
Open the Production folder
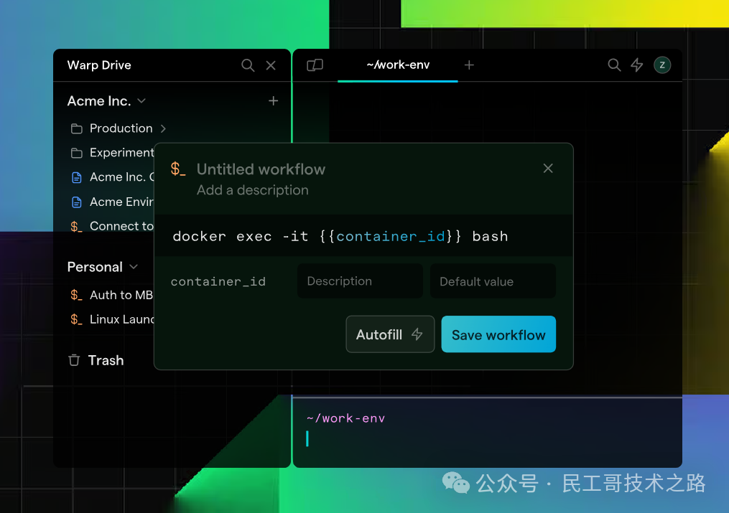pyautogui.click(x=121, y=128)
